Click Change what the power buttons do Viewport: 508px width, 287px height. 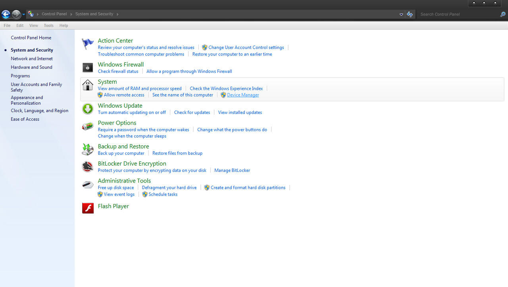(x=232, y=129)
